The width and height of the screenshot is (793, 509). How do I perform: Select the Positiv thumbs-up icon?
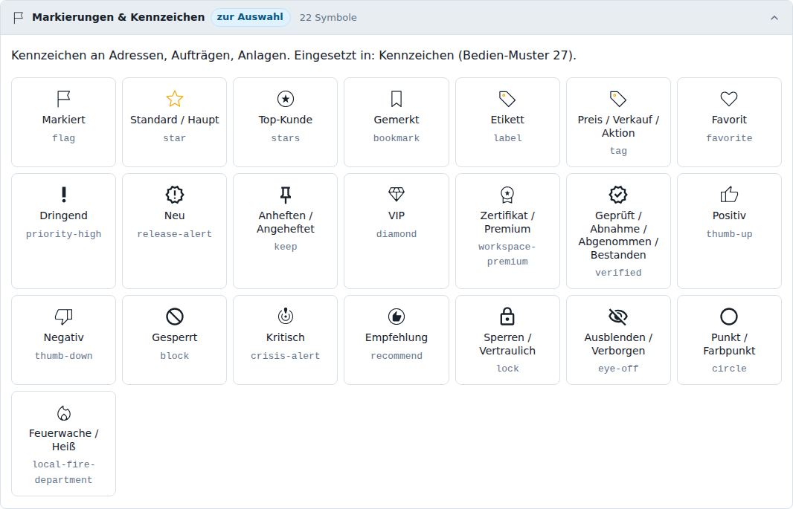click(729, 195)
